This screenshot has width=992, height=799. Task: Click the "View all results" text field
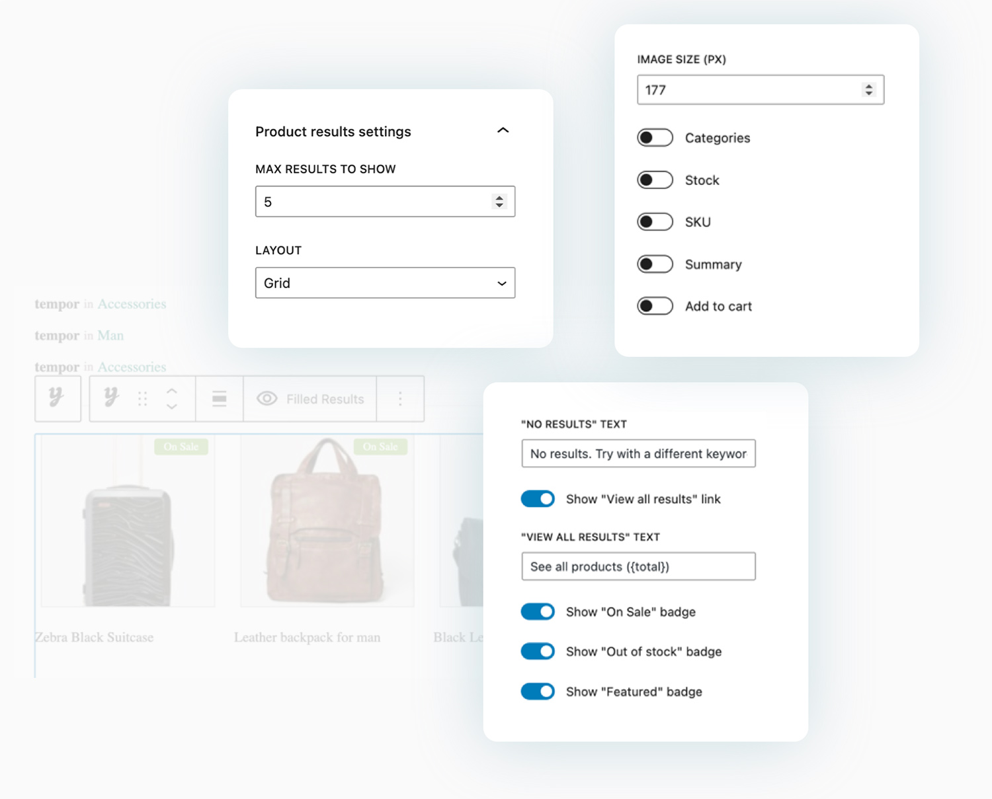click(x=638, y=566)
